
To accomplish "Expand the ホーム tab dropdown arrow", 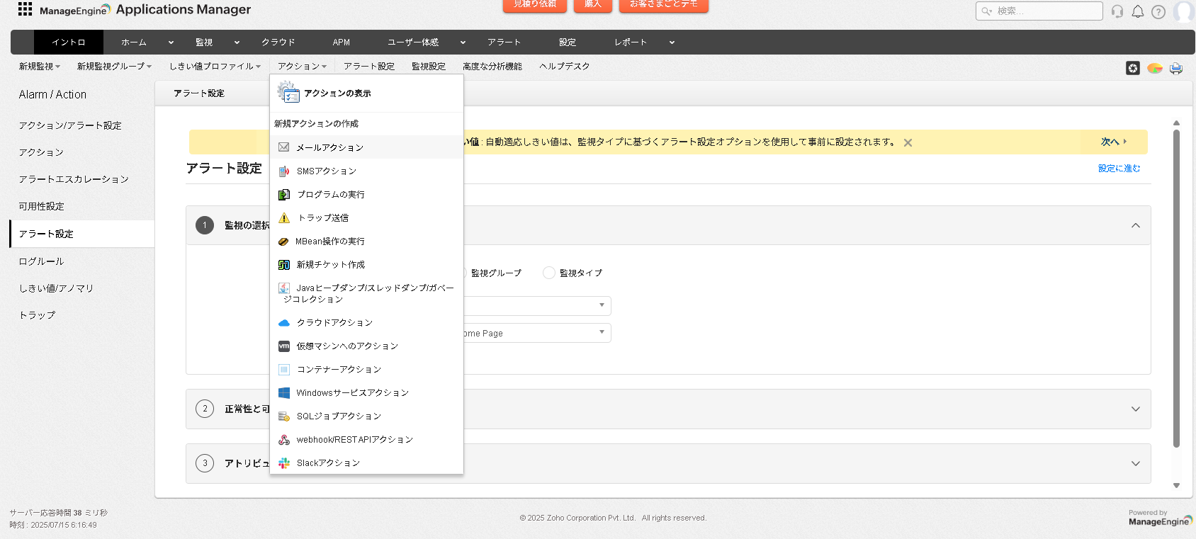I will tap(171, 42).
